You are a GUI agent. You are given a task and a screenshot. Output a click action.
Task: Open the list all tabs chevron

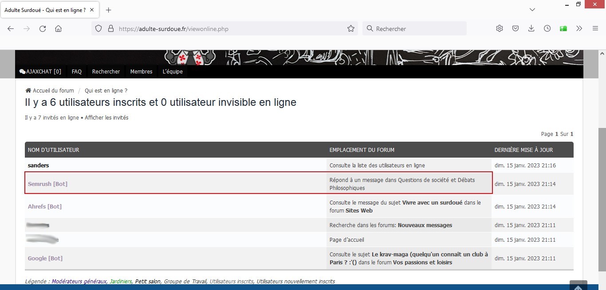[x=532, y=9]
